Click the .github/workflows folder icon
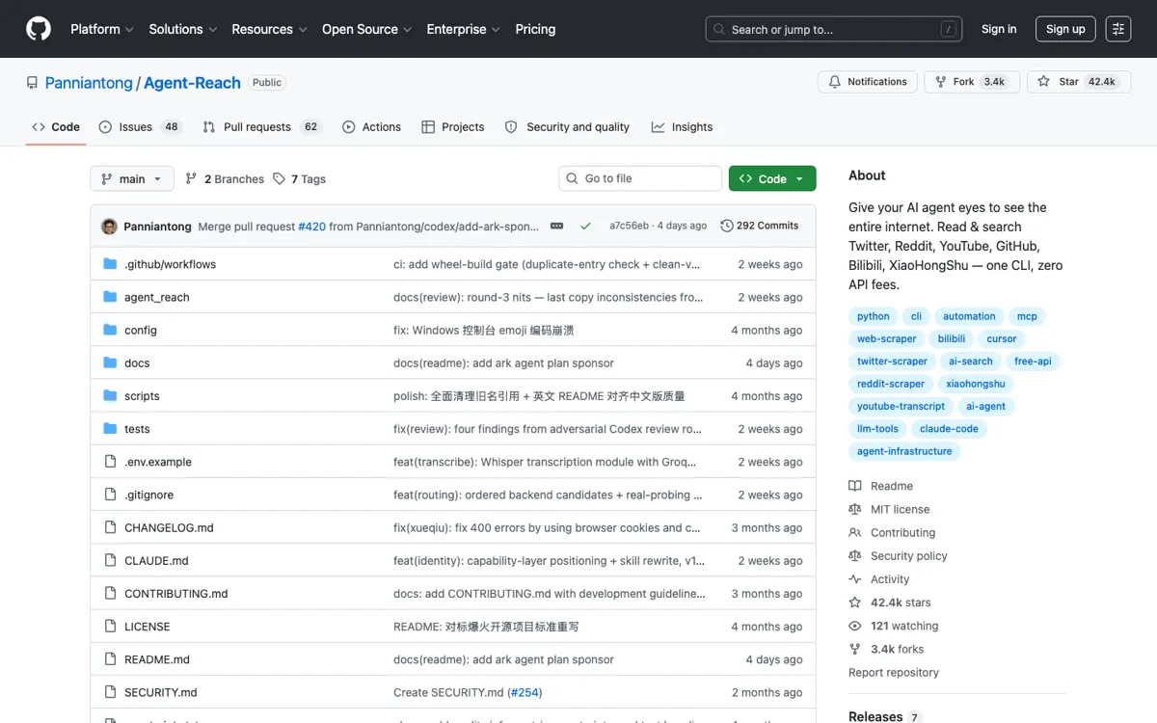Screen dimensions: 1157x723 click(110, 264)
